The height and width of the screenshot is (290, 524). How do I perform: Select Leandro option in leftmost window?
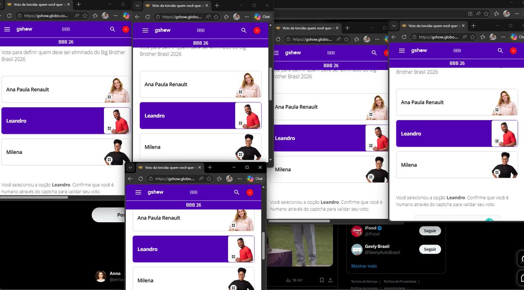[66, 121]
